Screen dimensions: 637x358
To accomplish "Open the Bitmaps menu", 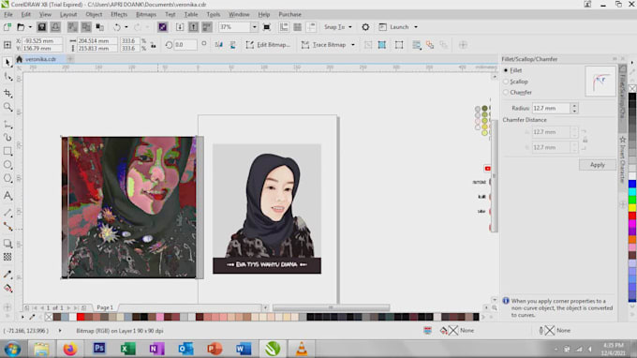I will (x=146, y=14).
